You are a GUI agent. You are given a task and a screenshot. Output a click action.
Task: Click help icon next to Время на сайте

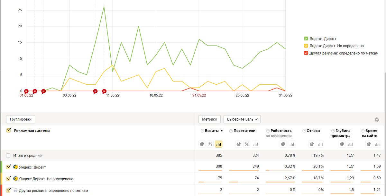click(x=363, y=131)
